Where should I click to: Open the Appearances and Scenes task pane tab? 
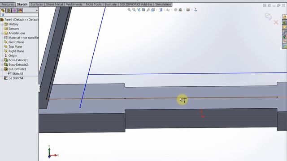284,37
